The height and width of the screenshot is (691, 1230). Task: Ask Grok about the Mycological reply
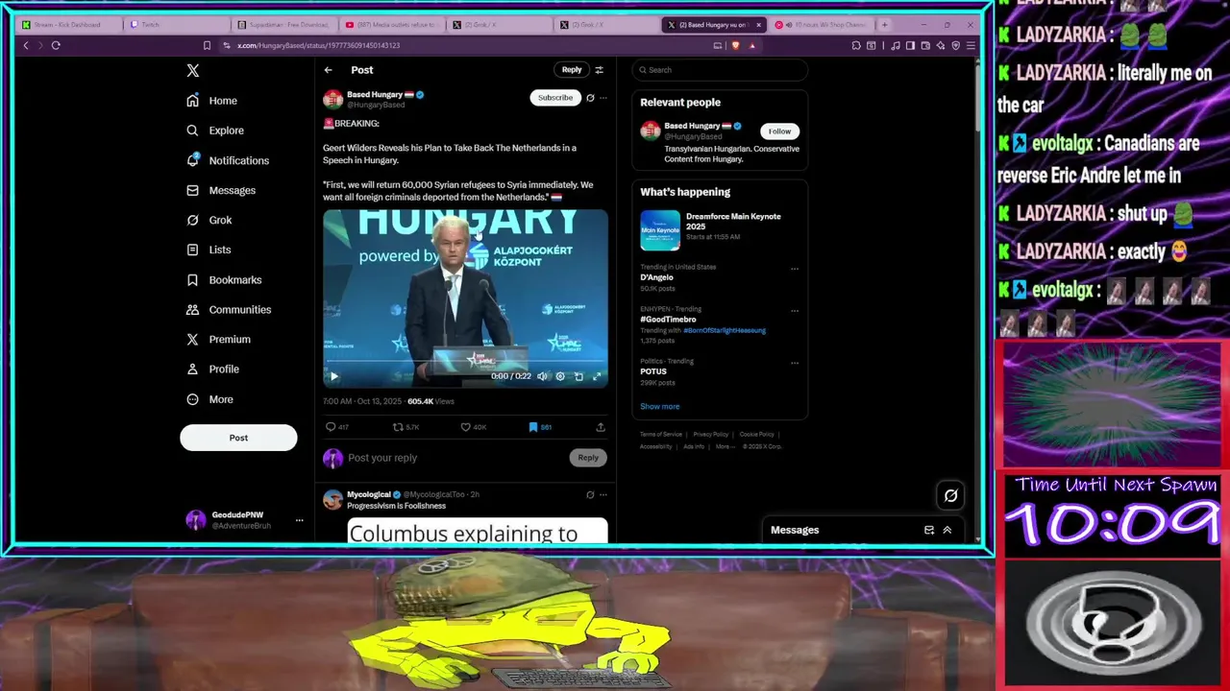pos(590,494)
